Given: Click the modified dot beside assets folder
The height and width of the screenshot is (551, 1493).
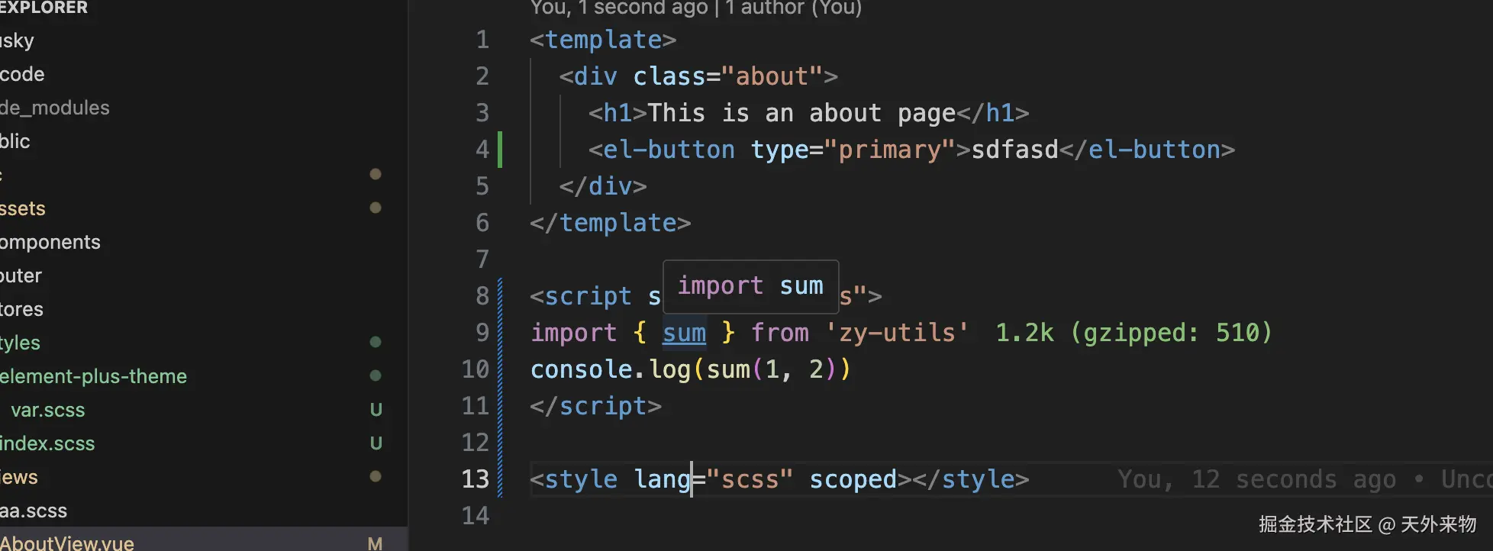Looking at the screenshot, I should pyautogui.click(x=376, y=208).
